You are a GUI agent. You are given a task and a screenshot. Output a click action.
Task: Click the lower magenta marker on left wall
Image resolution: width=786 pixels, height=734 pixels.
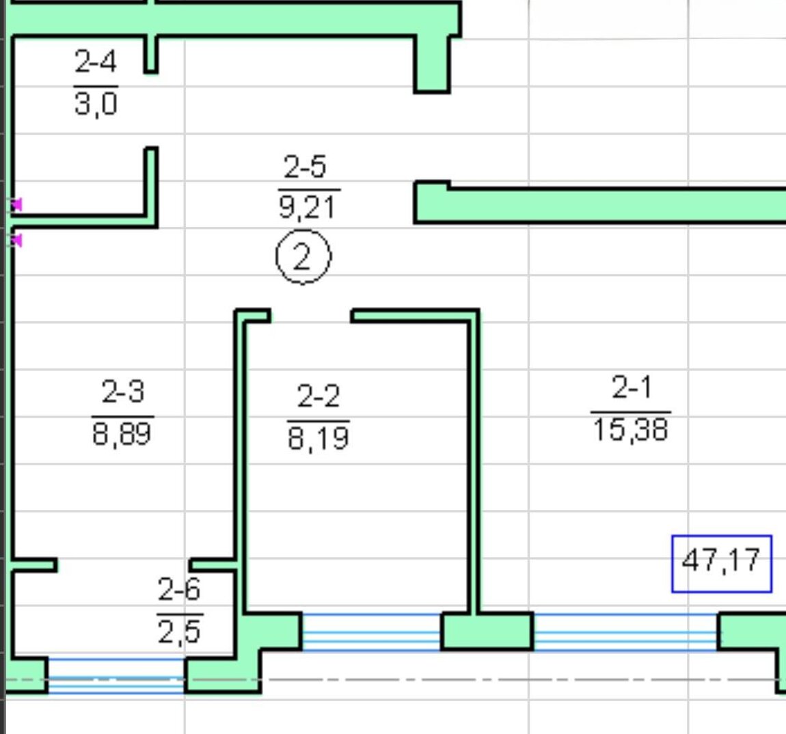[x=16, y=240]
